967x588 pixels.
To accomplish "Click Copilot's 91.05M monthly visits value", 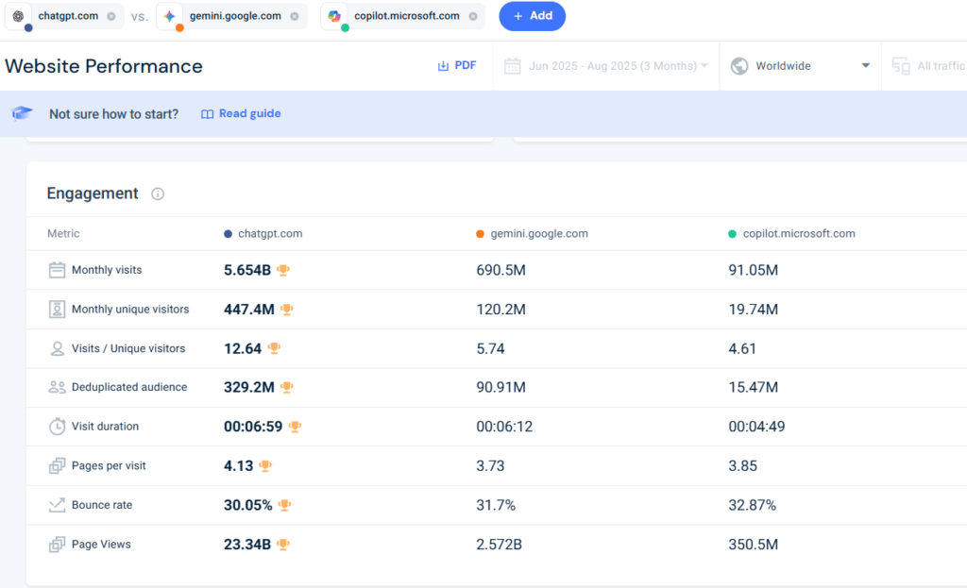I will (753, 270).
